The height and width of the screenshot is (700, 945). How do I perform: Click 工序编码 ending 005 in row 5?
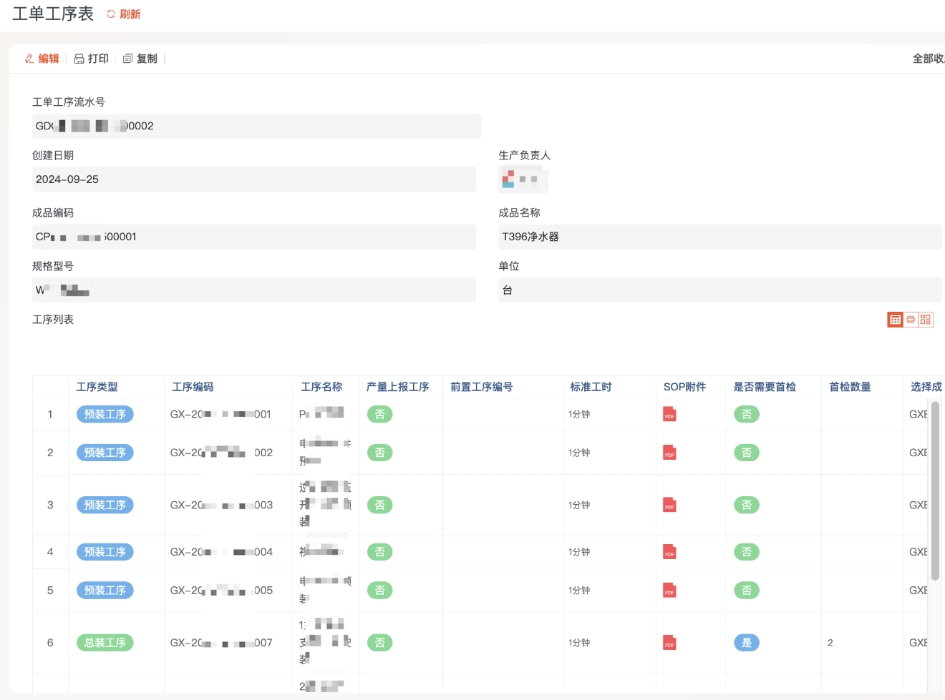221,591
